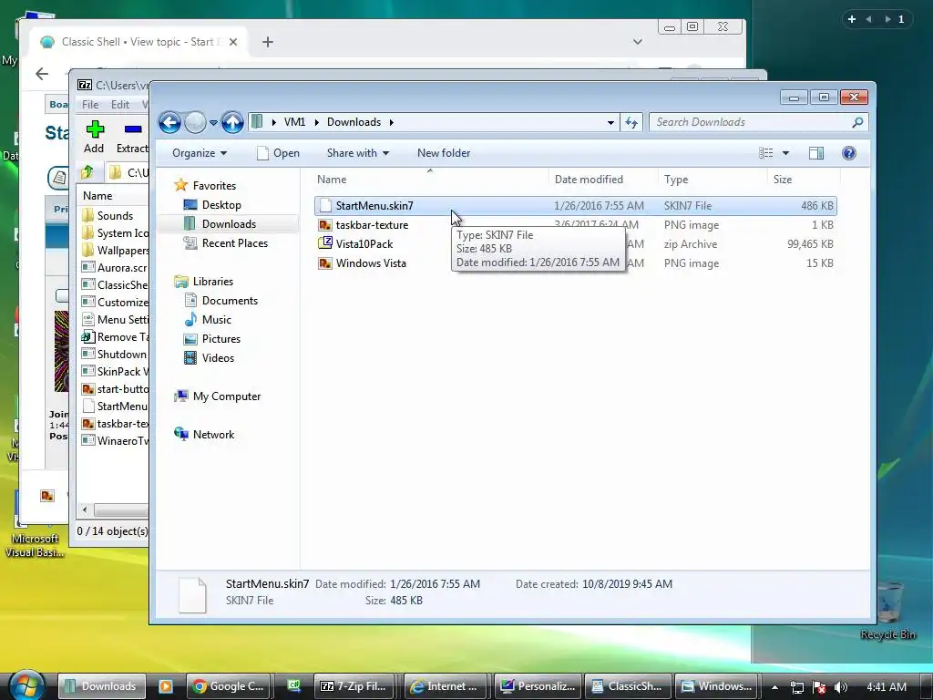The image size is (933, 700).
Task: Go up one folder level in Explorer
Action: pos(232,123)
